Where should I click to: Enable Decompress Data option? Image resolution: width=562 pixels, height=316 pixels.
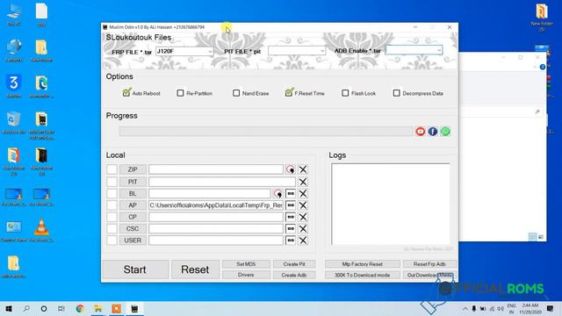418,93
